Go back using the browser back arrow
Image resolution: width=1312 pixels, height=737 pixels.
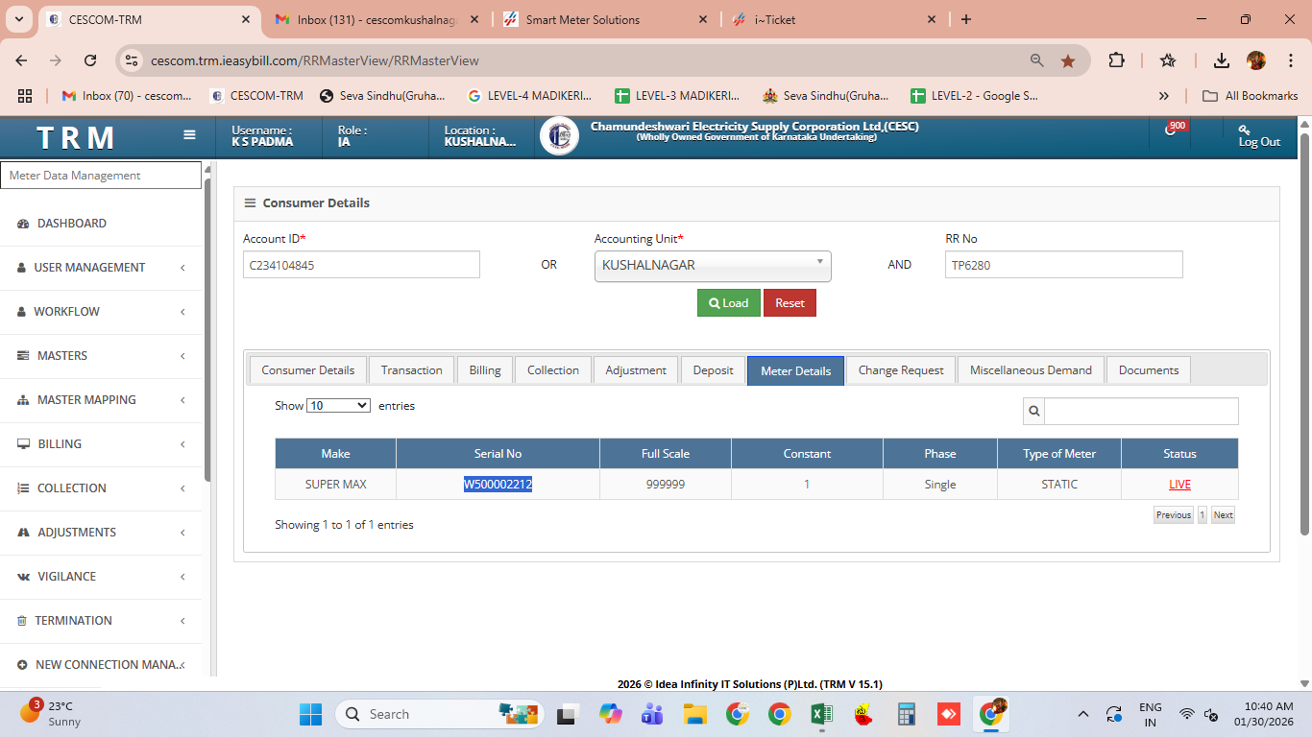[21, 60]
